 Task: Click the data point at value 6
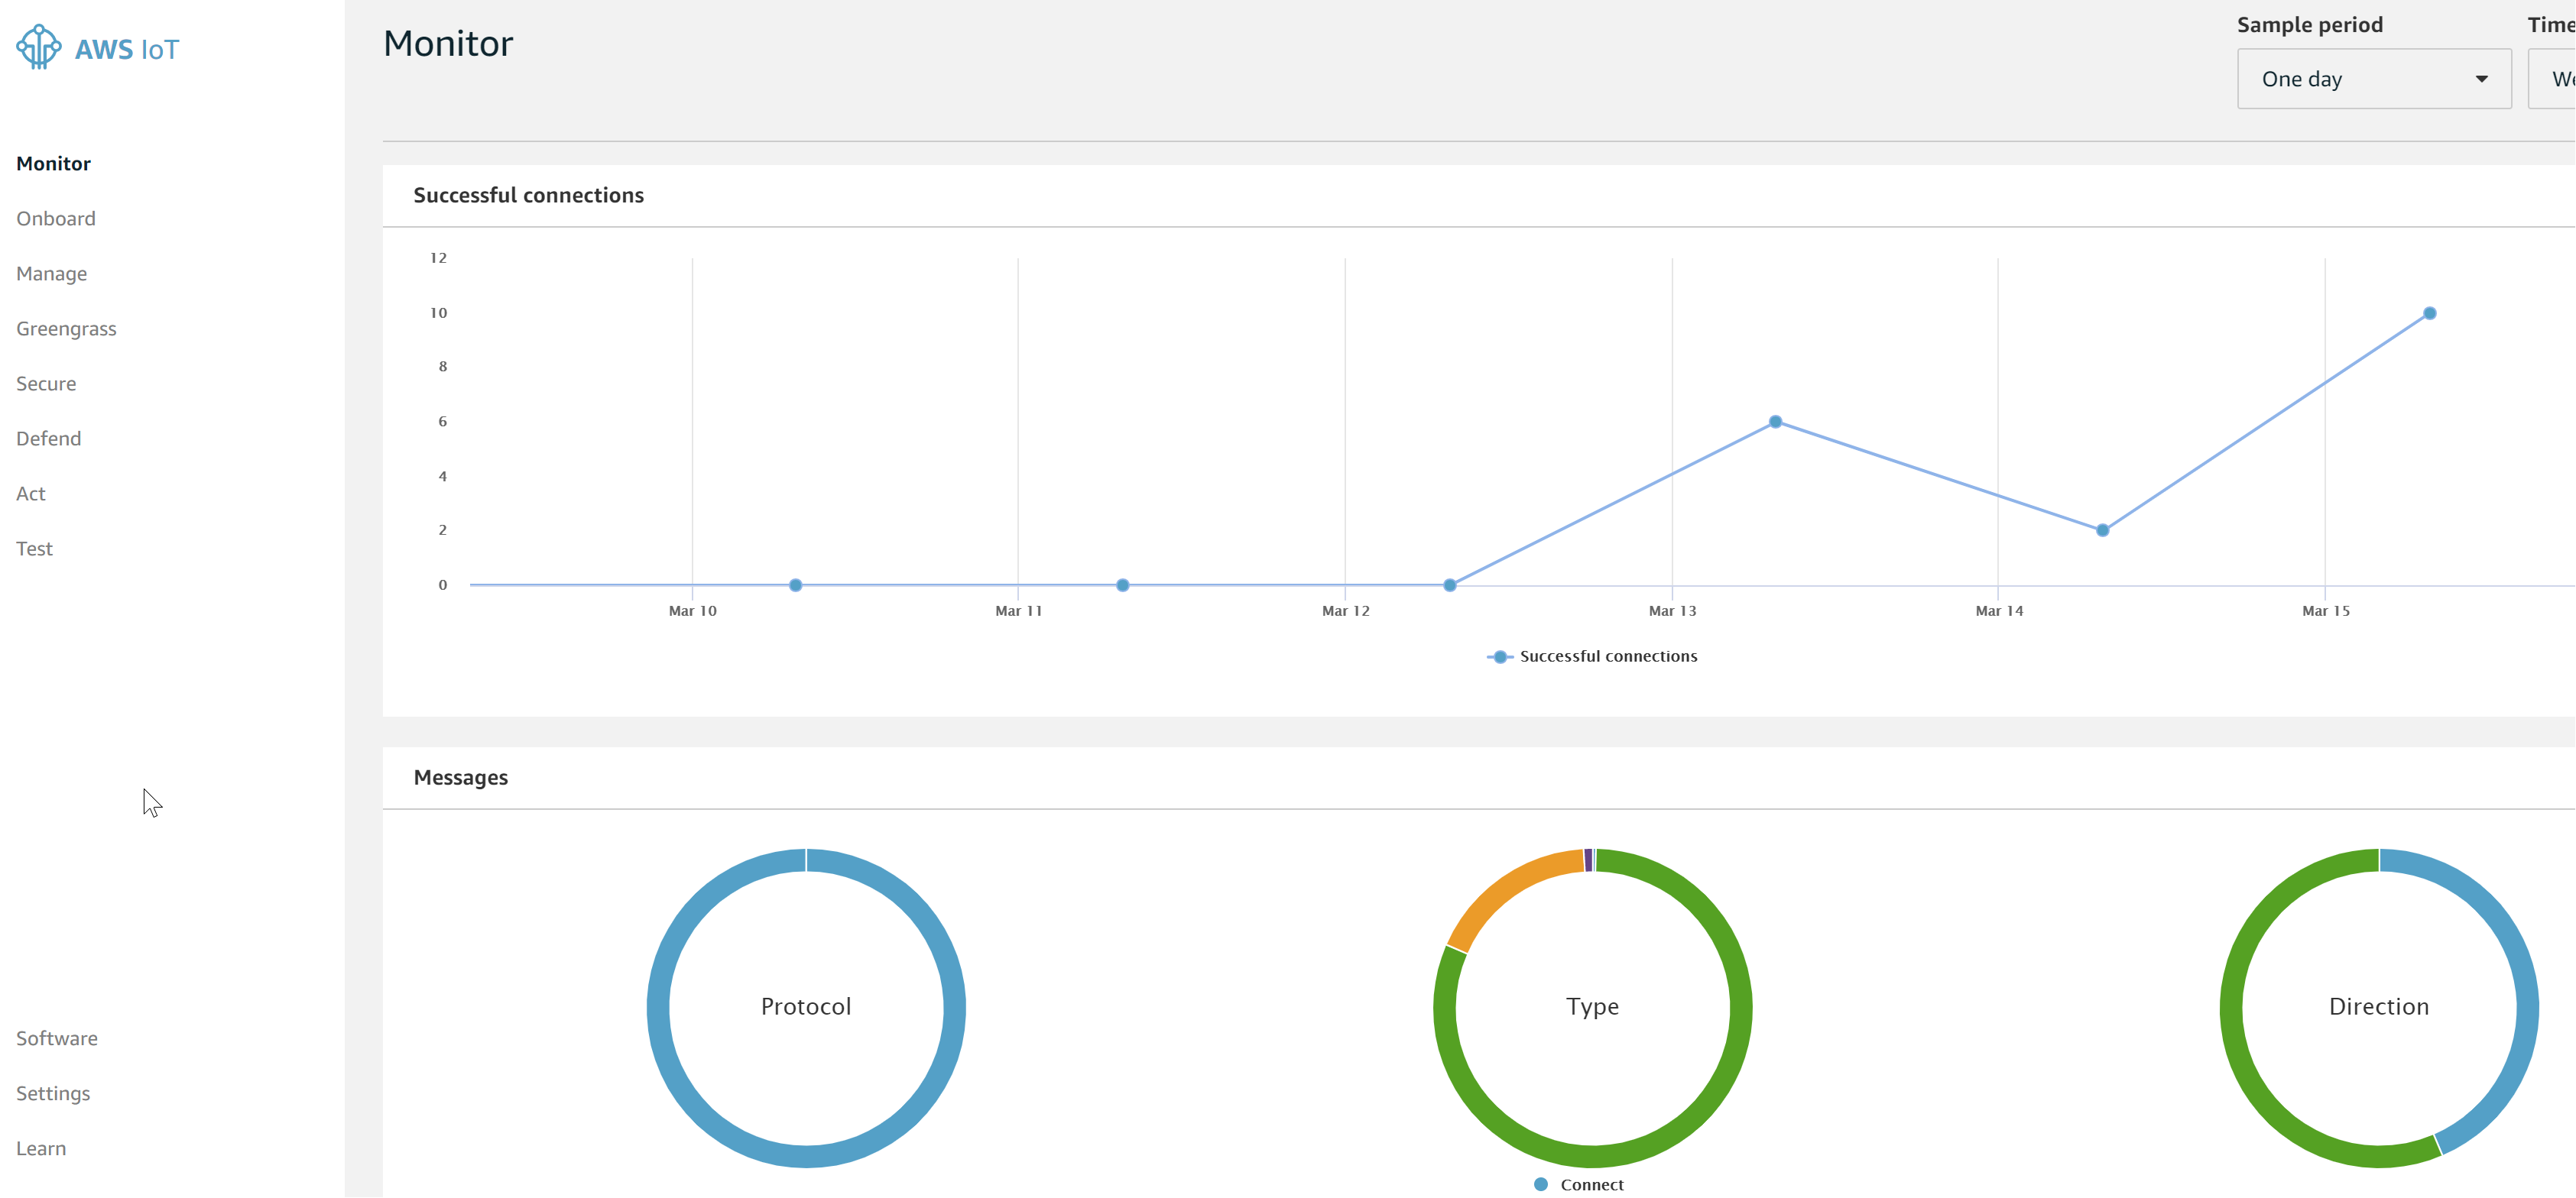[x=1775, y=422]
